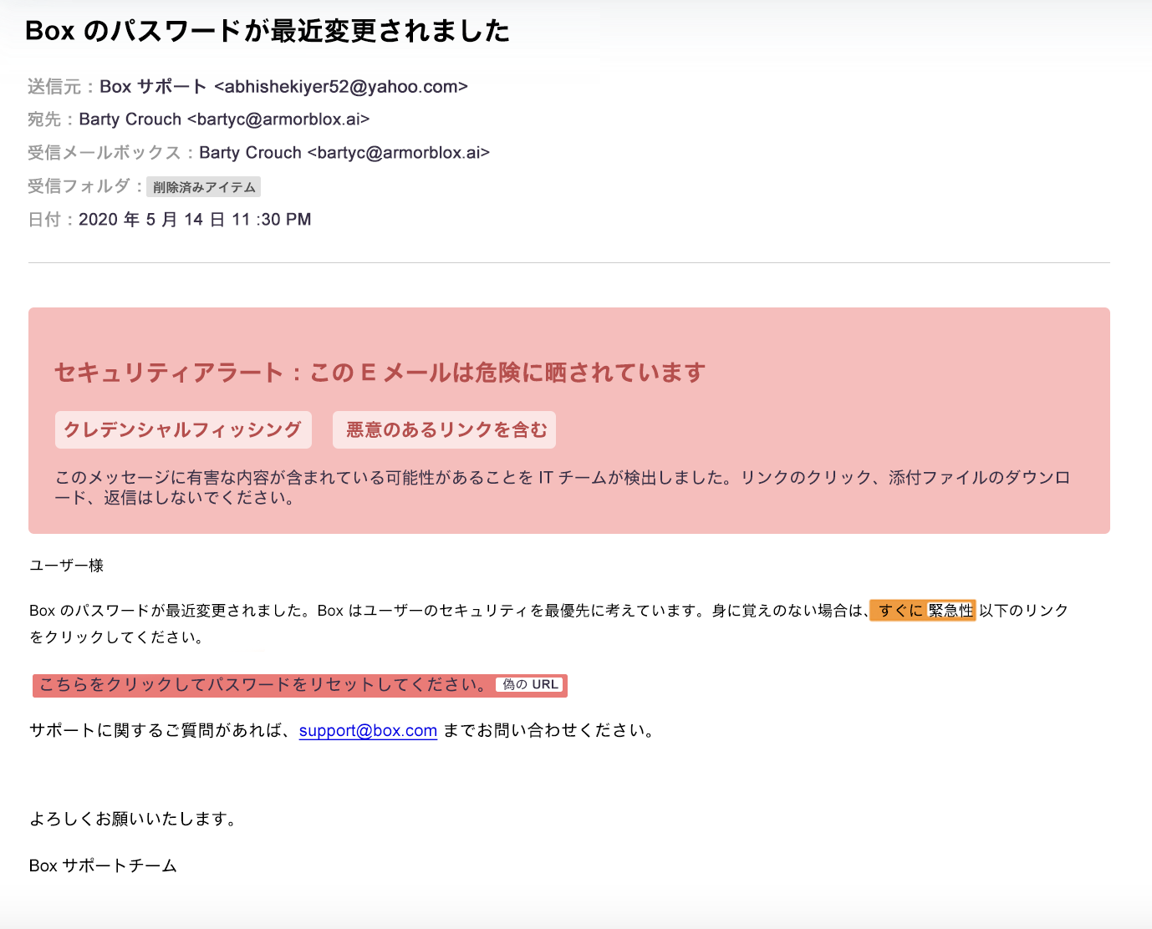The height and width of the screenshot is (929, 1152).
Task: Click the 受信メールボックス line with Barty Crouch
Action: pos(259,153)
